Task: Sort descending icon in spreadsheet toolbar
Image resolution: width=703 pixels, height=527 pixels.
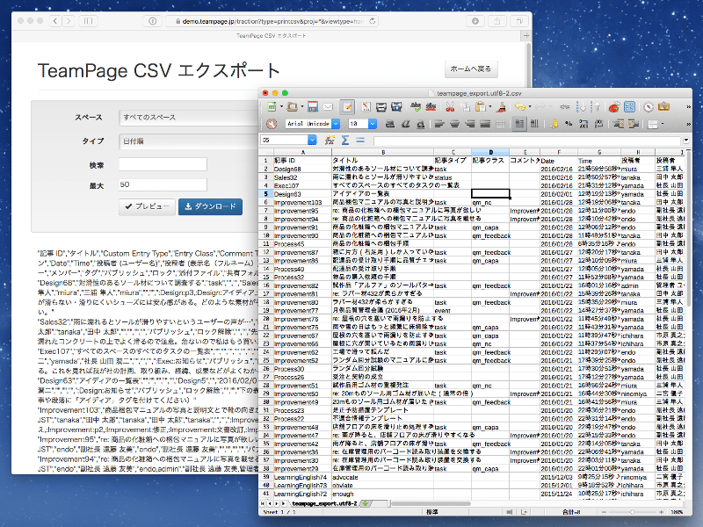Action: point(596,106)
